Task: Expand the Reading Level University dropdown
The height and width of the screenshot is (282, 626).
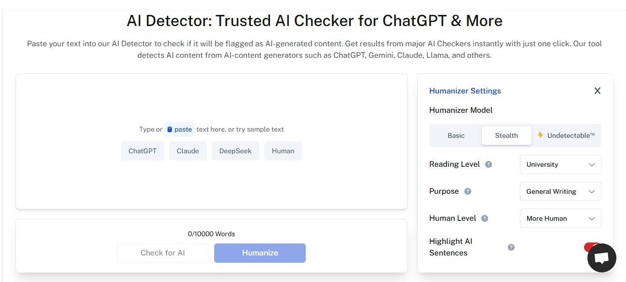Action: [560, 164]
